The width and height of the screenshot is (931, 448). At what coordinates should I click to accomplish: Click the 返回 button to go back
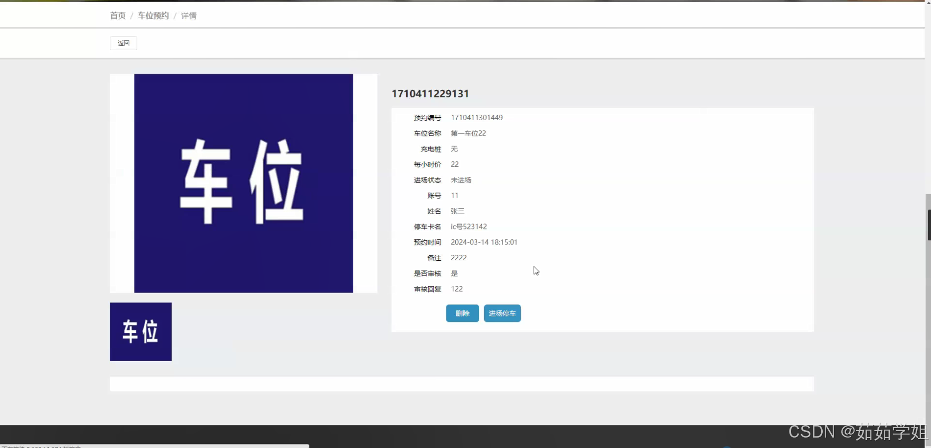123,43
